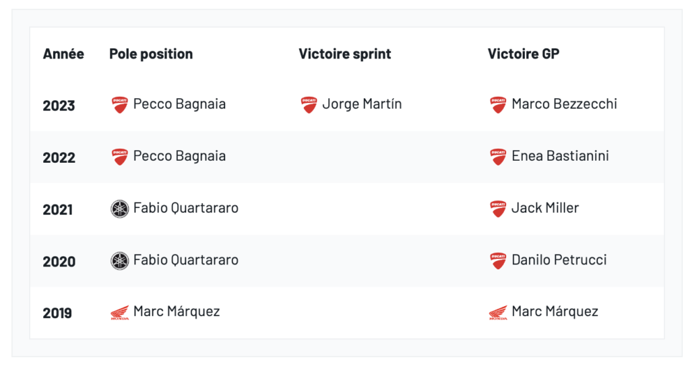Click the Pole position column header
Screen dimensions: 690x366
(151, 54)
